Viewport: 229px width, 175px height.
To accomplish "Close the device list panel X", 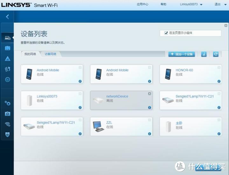I will [226, 26].
